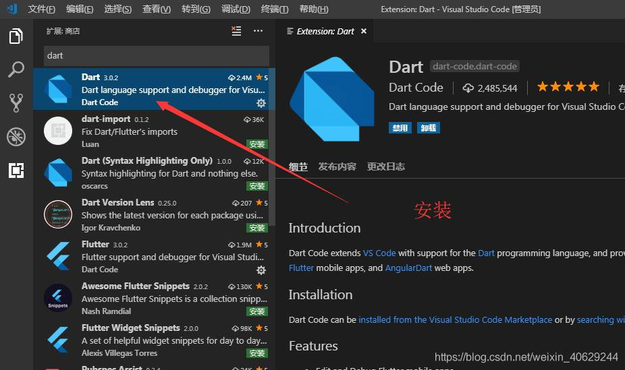The image size is (625, 370).
Task: Install the dart-import extension
Action: pyautogui.click(x=257, y=144)
